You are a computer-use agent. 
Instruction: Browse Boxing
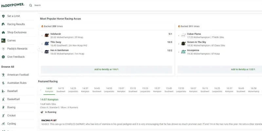(x=11, y=107)
